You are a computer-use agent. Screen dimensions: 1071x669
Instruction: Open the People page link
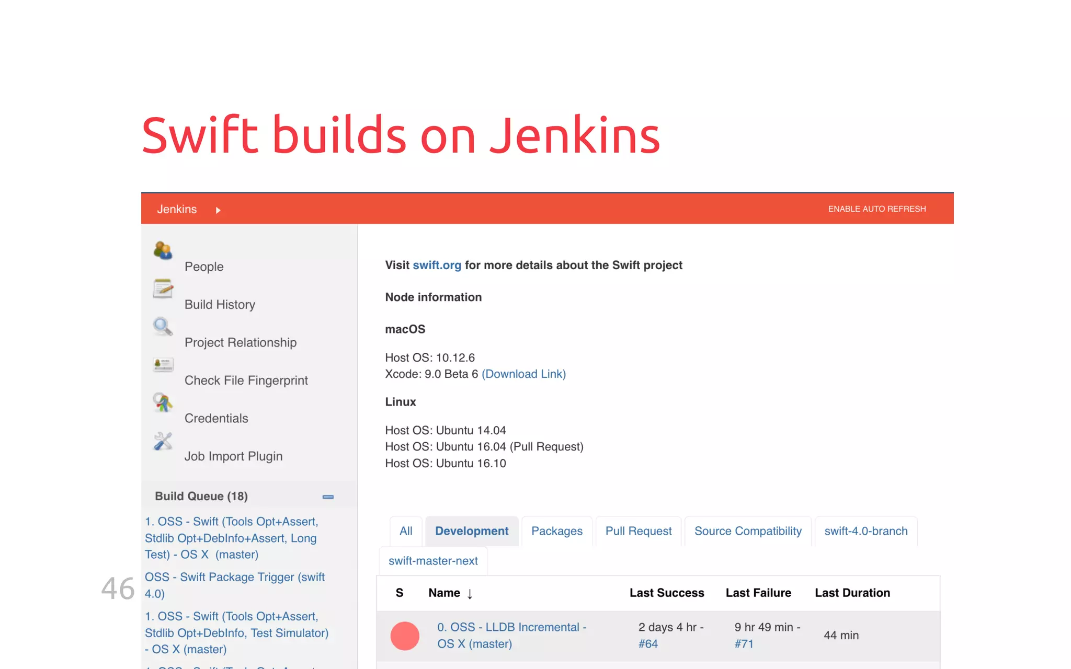[x=204, y=267]
